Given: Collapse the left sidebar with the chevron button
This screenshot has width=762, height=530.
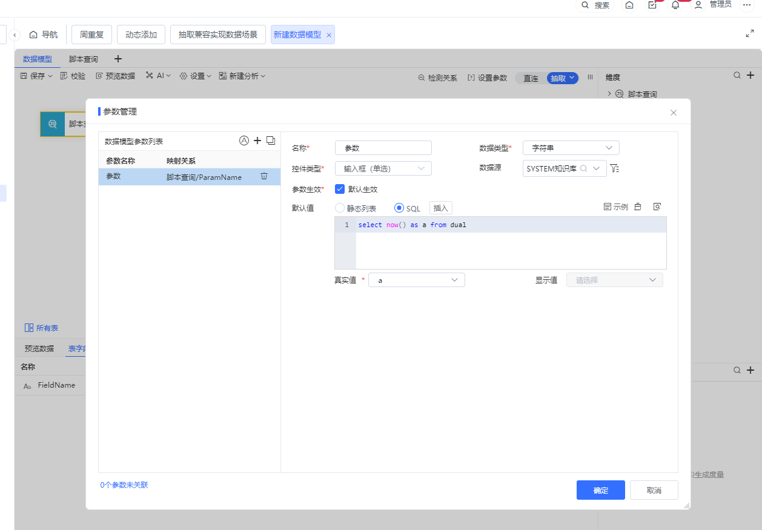Looking at the screenshot, I should [x=15, y=35].
